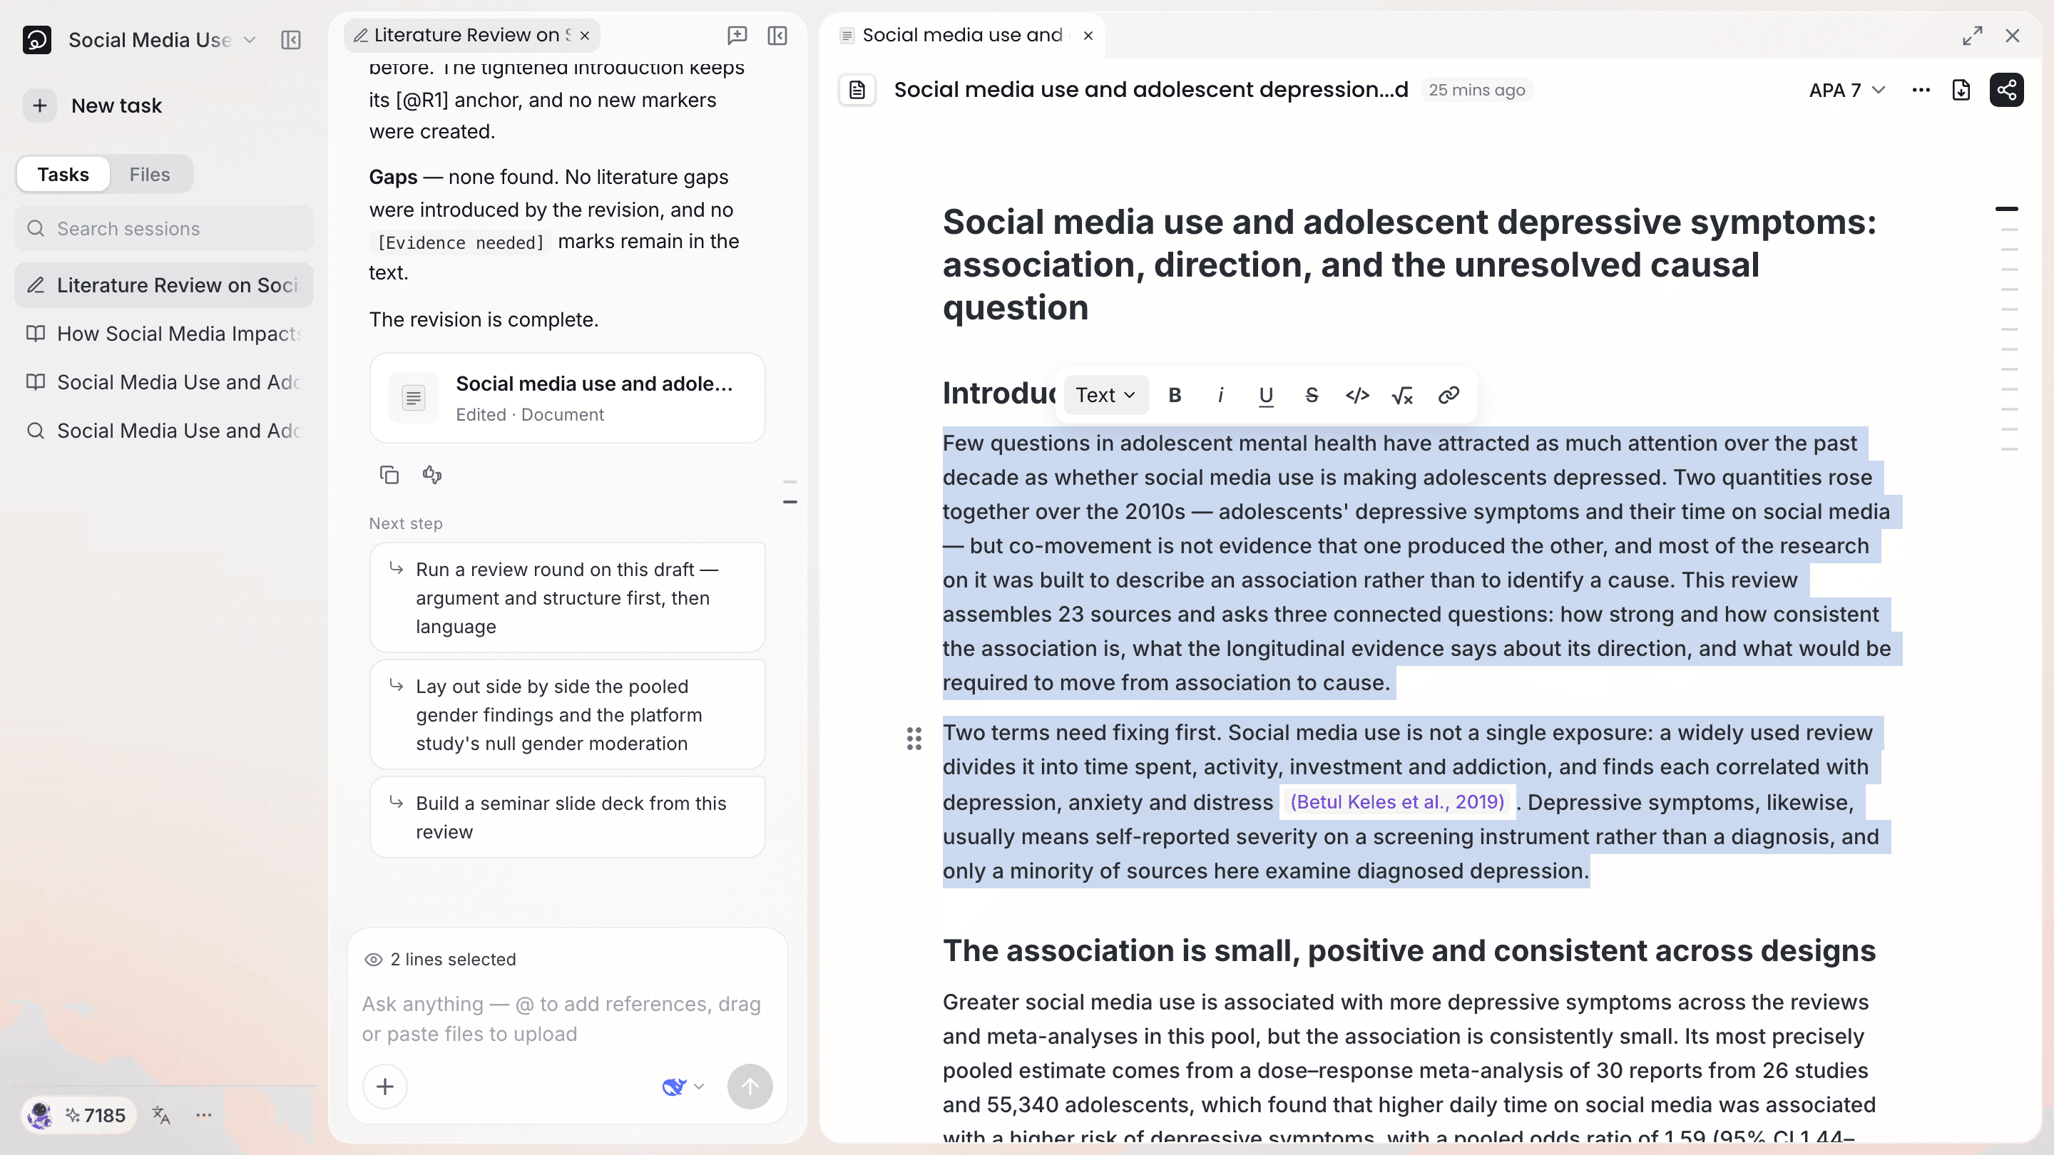The height and width of the screenshot is (1155, 2054).
Task: Close the Literature Review chat tab
Action: [585, 35]
